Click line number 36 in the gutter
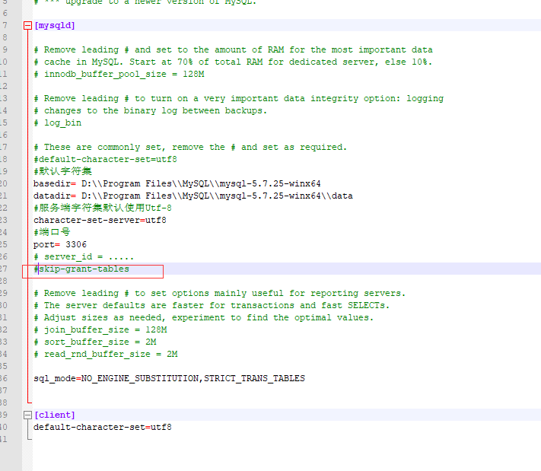Image resolution: width=541 pixels, height=471 pixels. click(x=4, y=378)
